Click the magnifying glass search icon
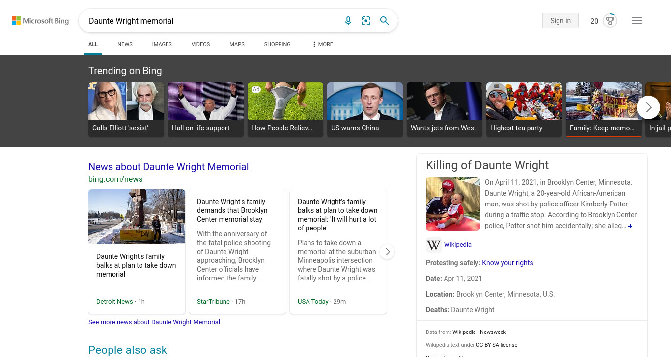This screenshot has width=671, height=357. 385,21
